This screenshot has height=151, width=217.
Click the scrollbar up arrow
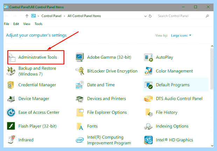(212, 46)
